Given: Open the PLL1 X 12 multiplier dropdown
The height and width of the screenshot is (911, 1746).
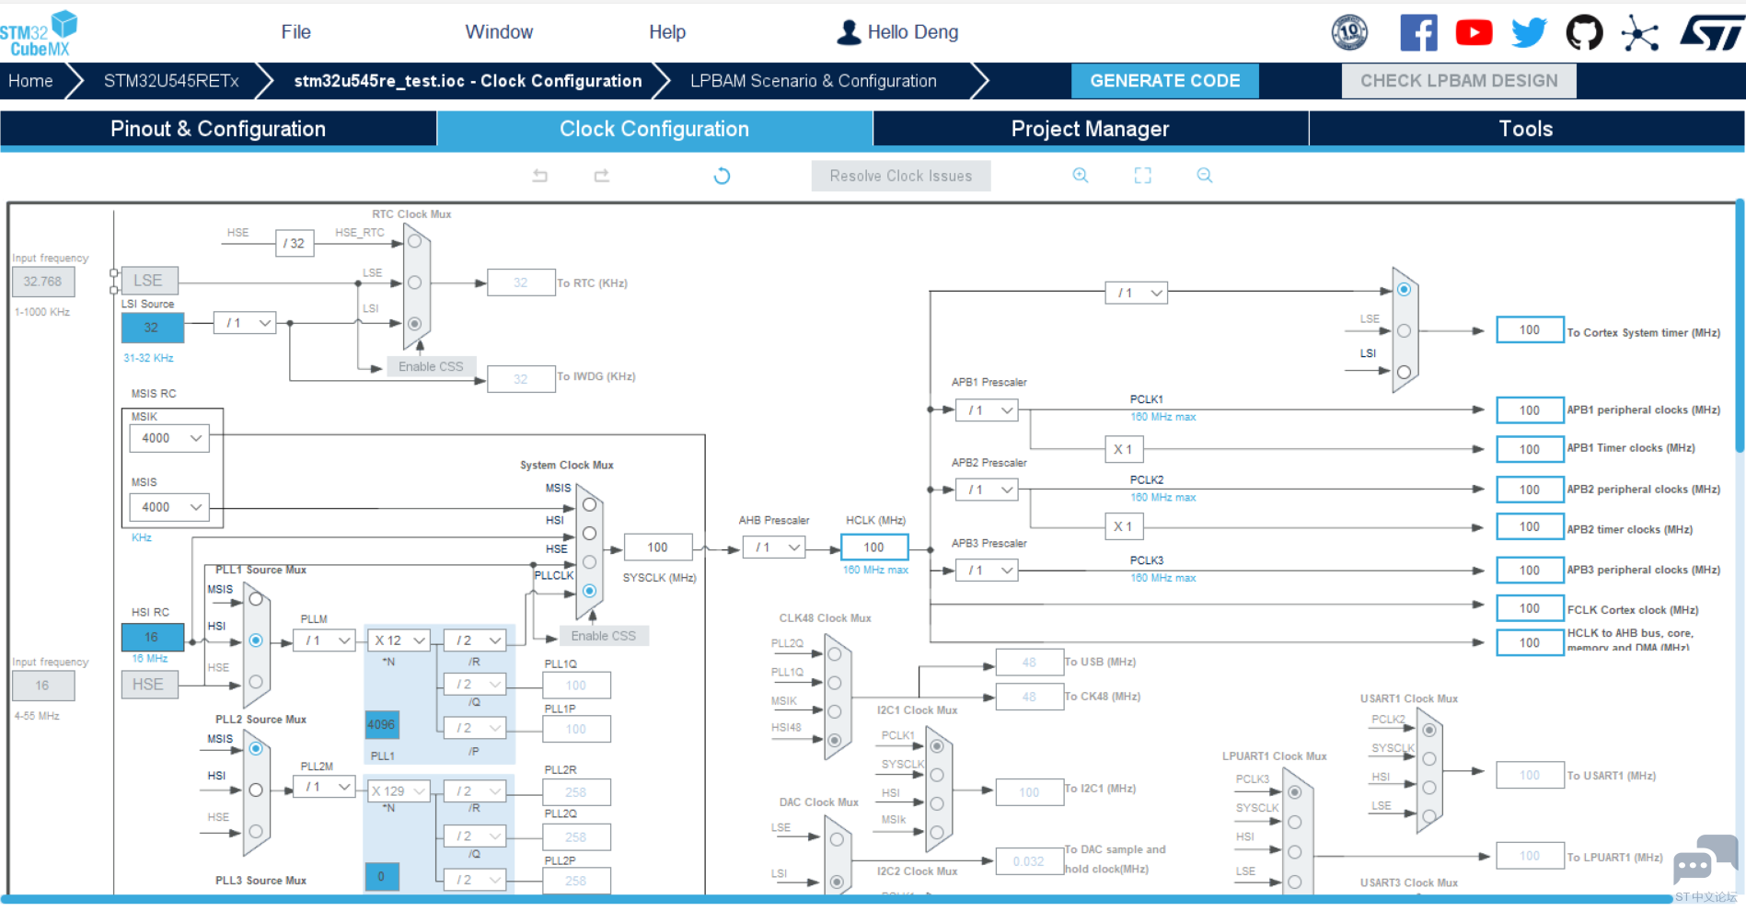Looking at the screenshot, I should 399,640.
